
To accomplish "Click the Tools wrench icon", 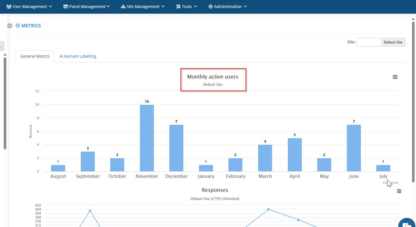I will click(x=178, y=6).
